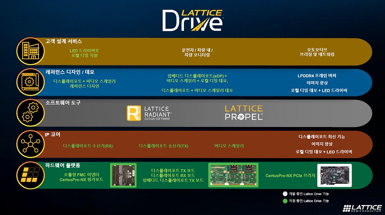This screenshot has width=385, height=215.
Task: Click the 'CertusPro-NX 평가보드' label
Action: pyautogui.click(x=82, y=180)
